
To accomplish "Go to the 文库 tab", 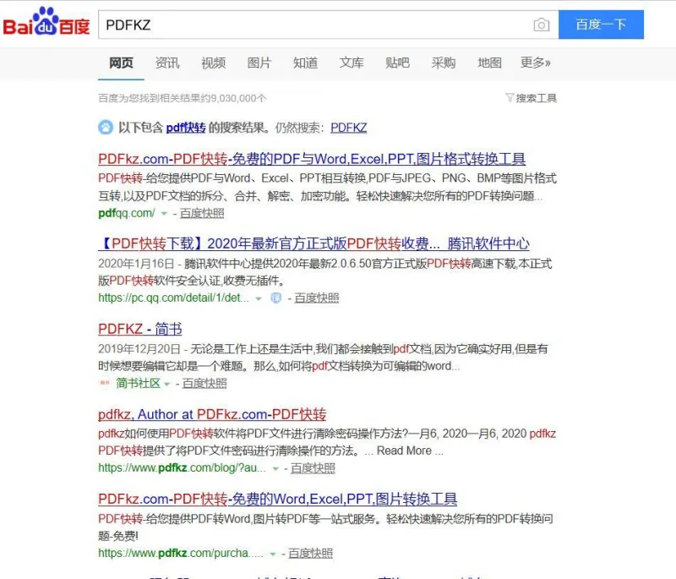I will (x=352, y=63).
